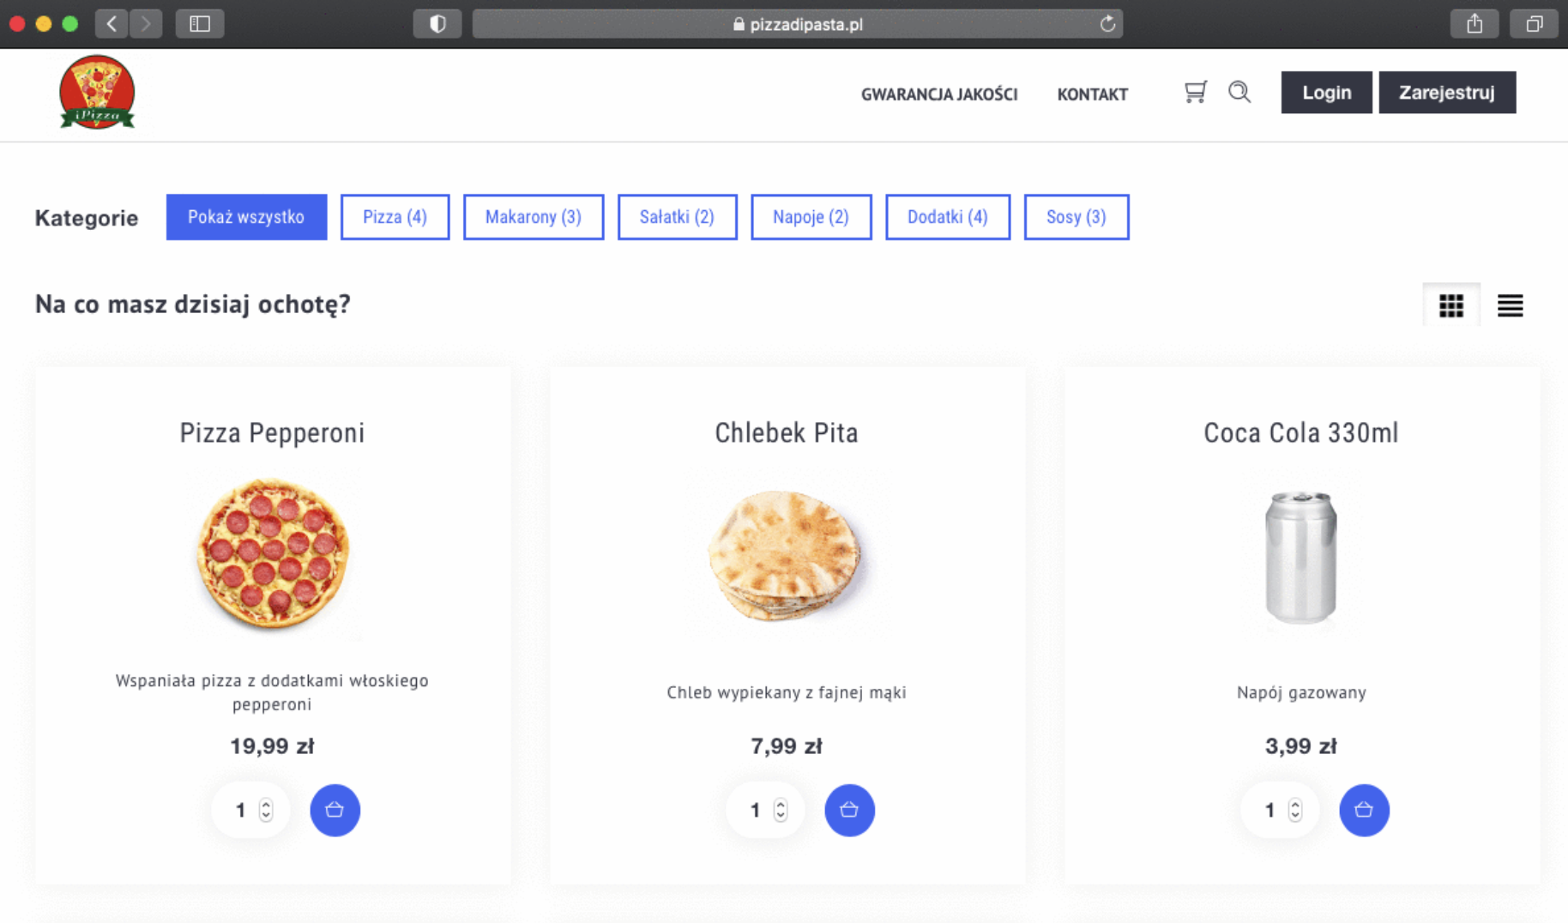Add Coca Cola 330ml to basket
The height and width of the screenshot is (923, 1568).
[1364, 810]
